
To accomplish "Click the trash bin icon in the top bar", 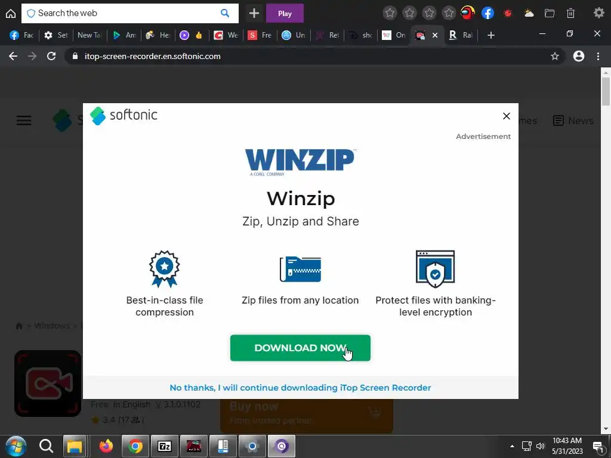I will [570, 13].
